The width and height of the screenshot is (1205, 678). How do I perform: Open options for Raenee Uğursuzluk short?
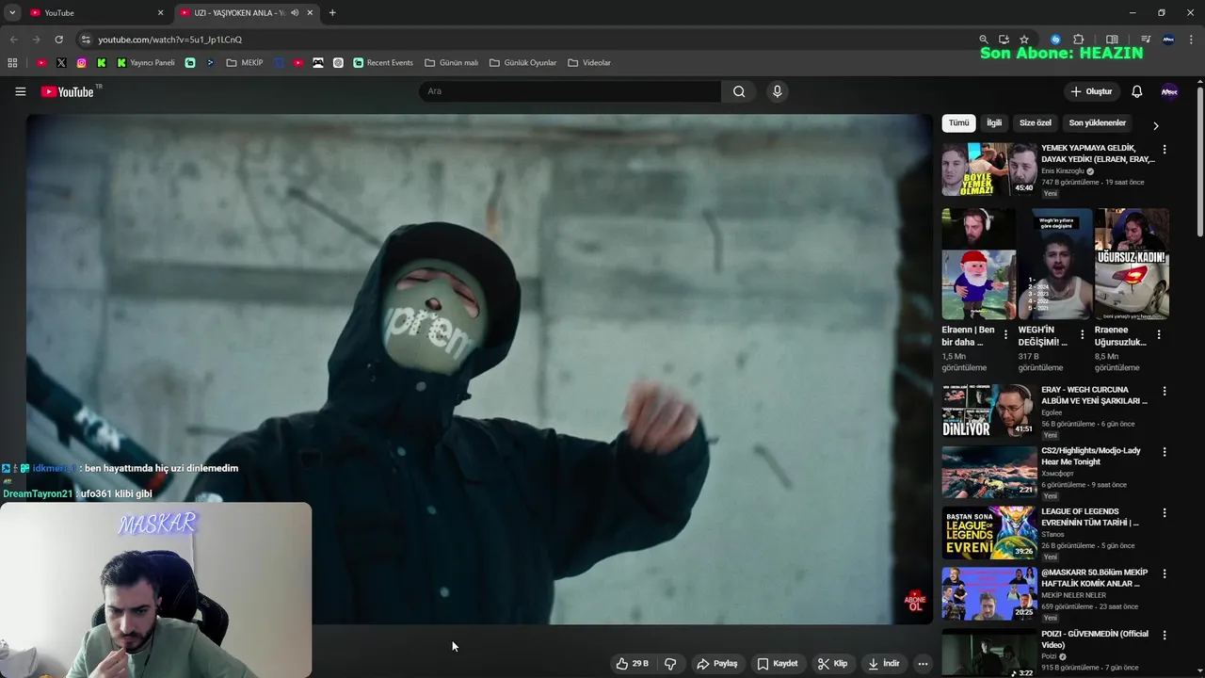click(1159, 334)
